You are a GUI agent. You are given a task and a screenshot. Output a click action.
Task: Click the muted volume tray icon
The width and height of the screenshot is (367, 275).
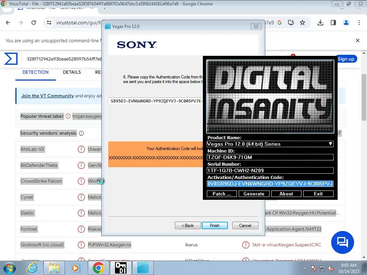click(x=331, y=268)
